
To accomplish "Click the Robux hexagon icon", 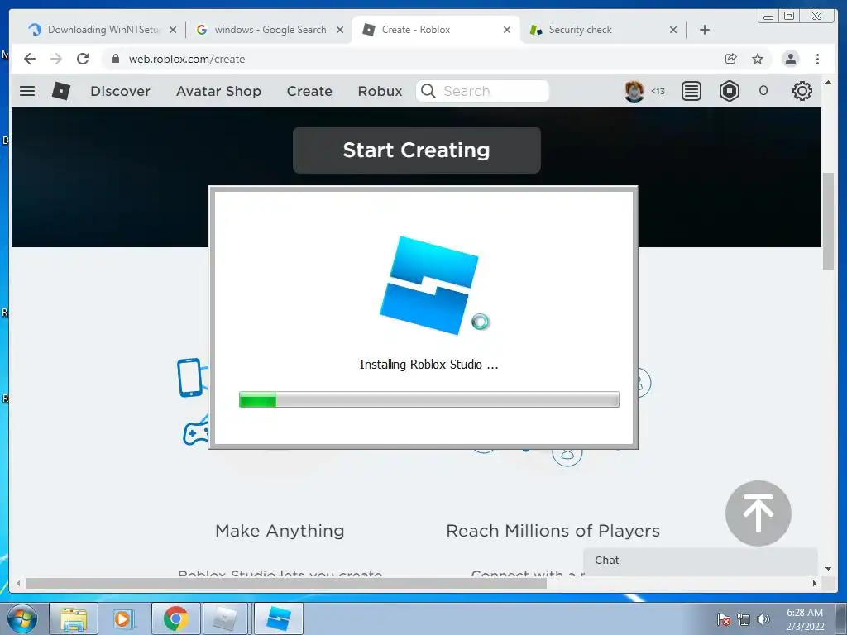I will pos(730,91).
